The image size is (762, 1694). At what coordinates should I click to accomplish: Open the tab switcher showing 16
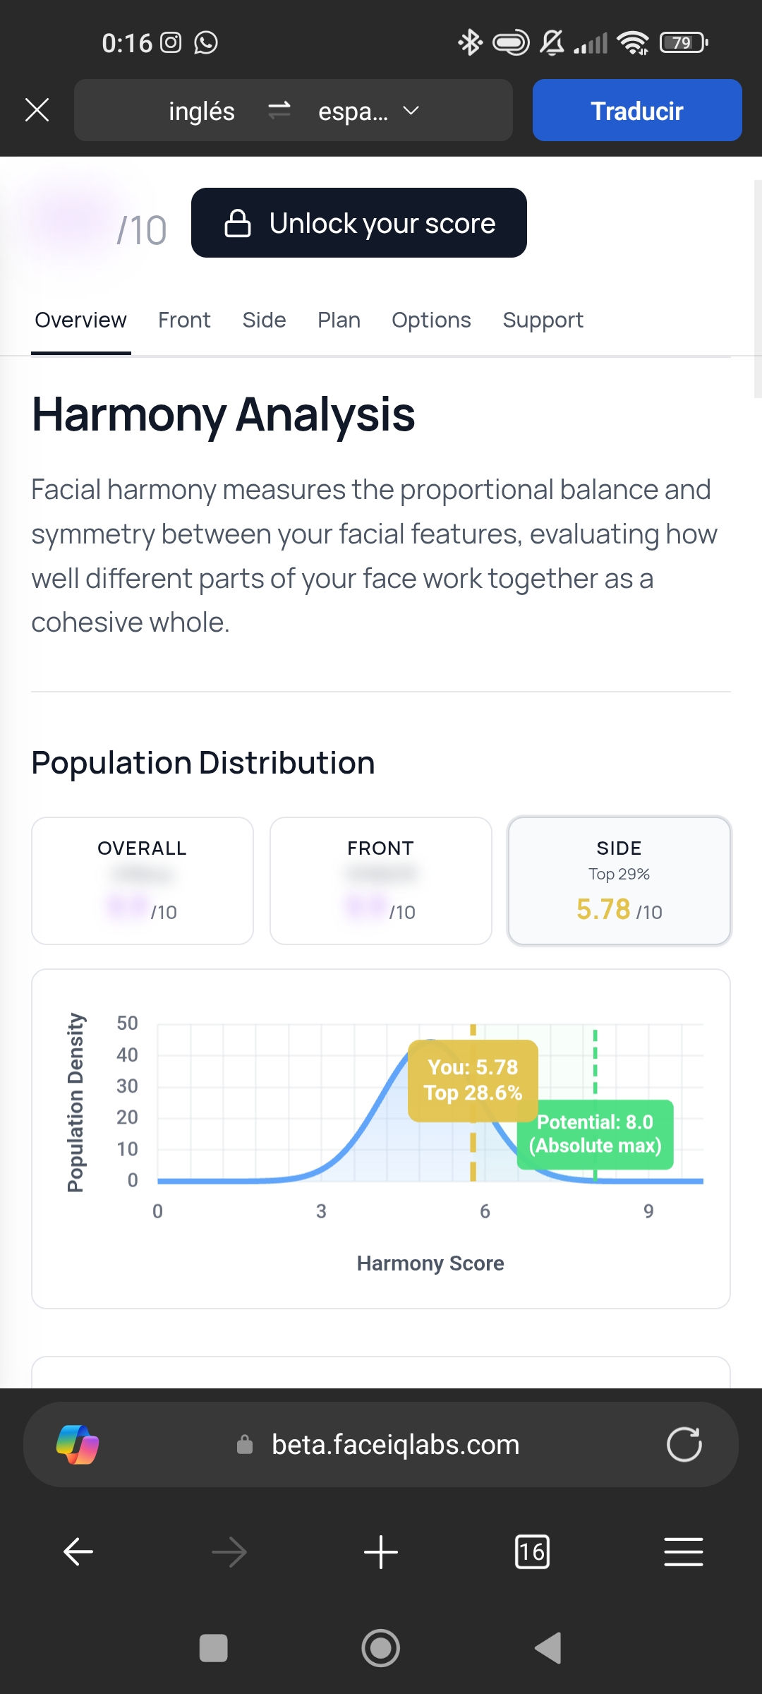pyautogui.click(x=532, y=1551)
